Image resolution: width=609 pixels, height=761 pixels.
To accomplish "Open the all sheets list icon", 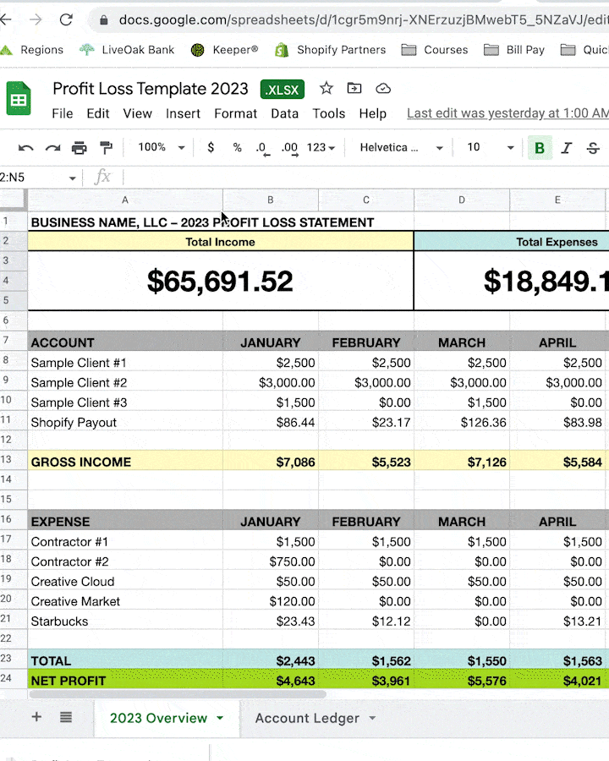I will pyautogui.click(x=66, y=717).
